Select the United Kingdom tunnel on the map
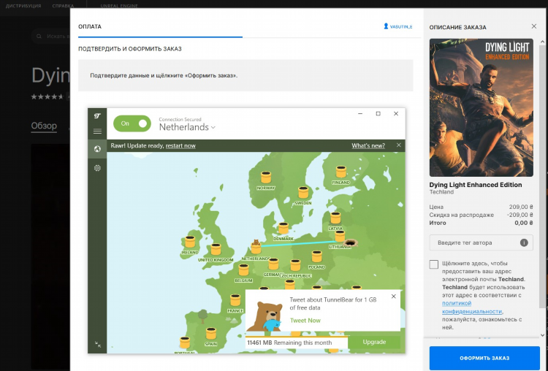The height and width of the screenshot is (371, 548). point(216,250)
